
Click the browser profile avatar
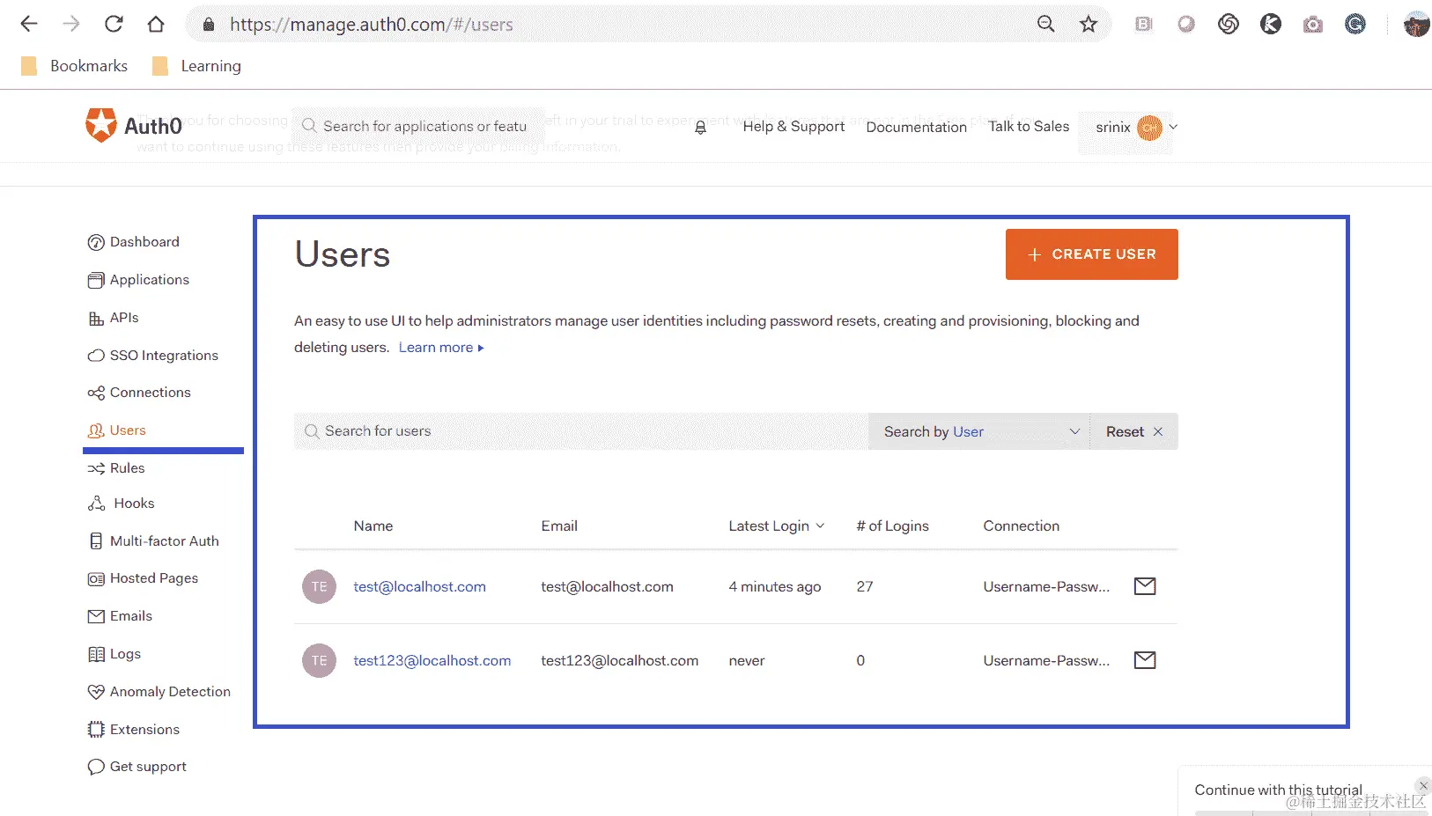click(x=1416, y=25)
